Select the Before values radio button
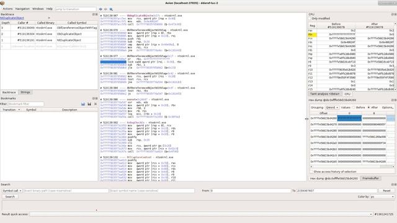Viewport: 397px width, 223px height. click(354, 107)
